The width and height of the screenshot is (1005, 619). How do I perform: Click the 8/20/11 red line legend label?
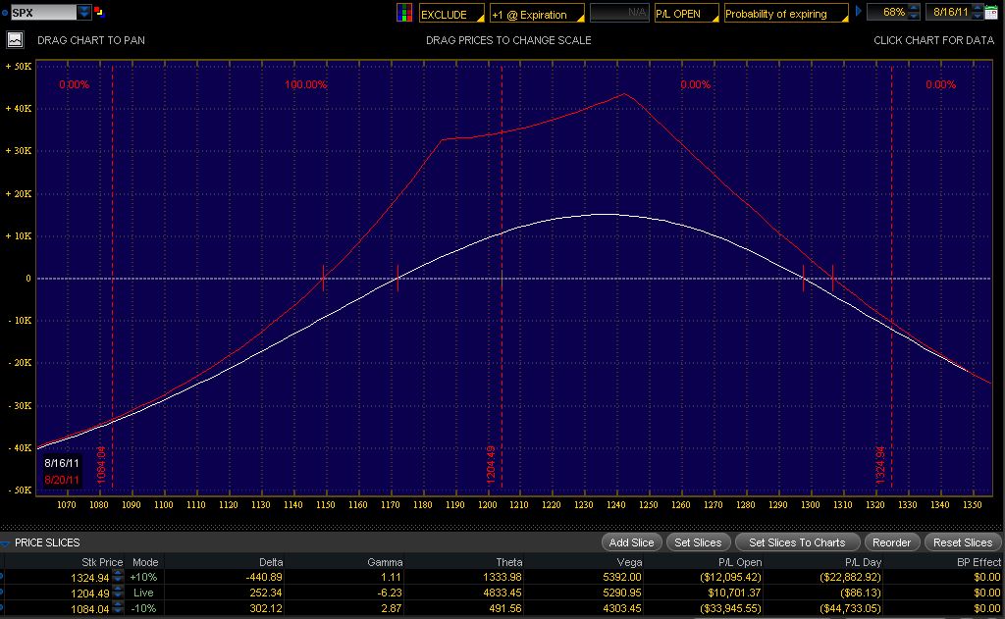(x=62, y=480)
